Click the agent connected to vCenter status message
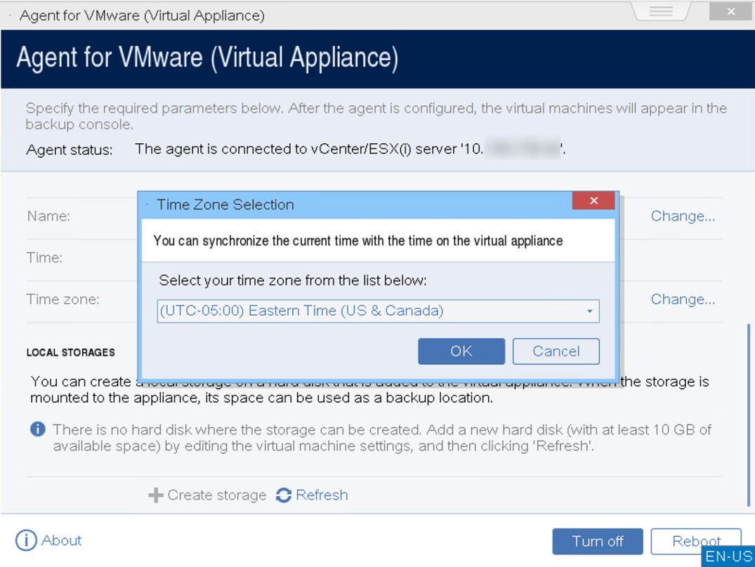 point(350,149)
